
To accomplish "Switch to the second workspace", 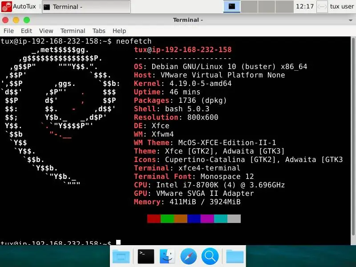I will pos(249,6).
